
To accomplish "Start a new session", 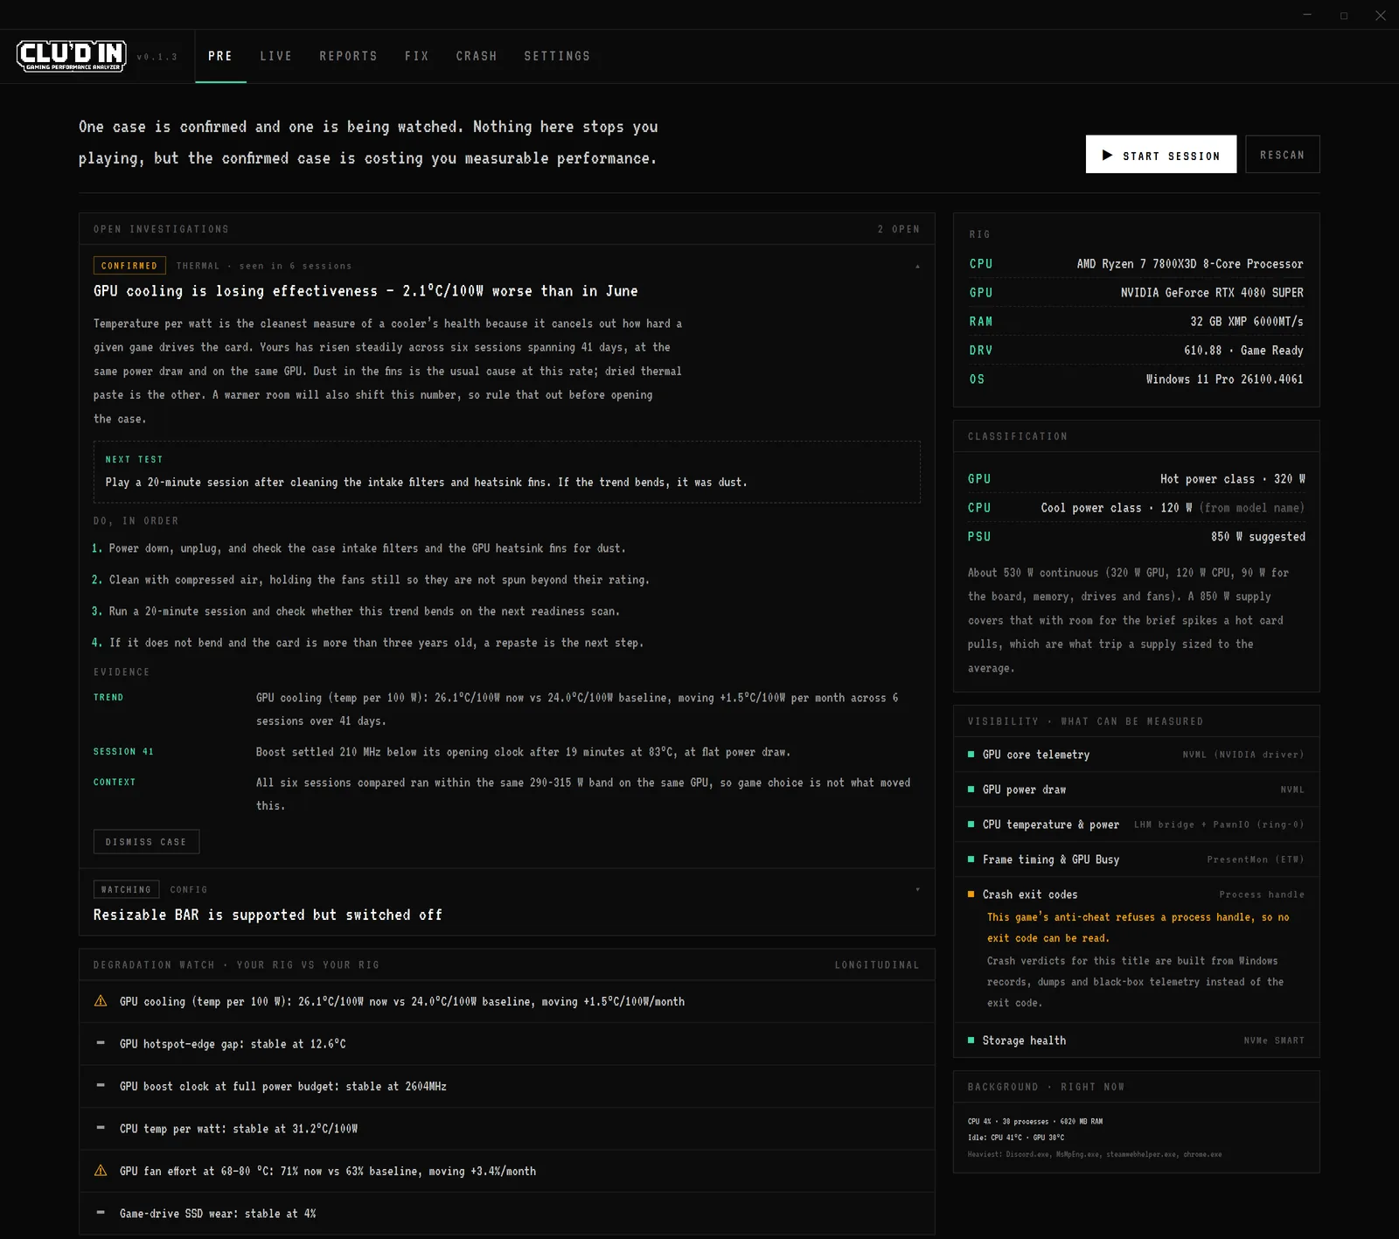I will click(1161, 155).
